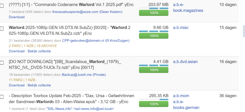
Task: Open the a.b.e-books.german newsgroup
Action: [x=186, y=105]
